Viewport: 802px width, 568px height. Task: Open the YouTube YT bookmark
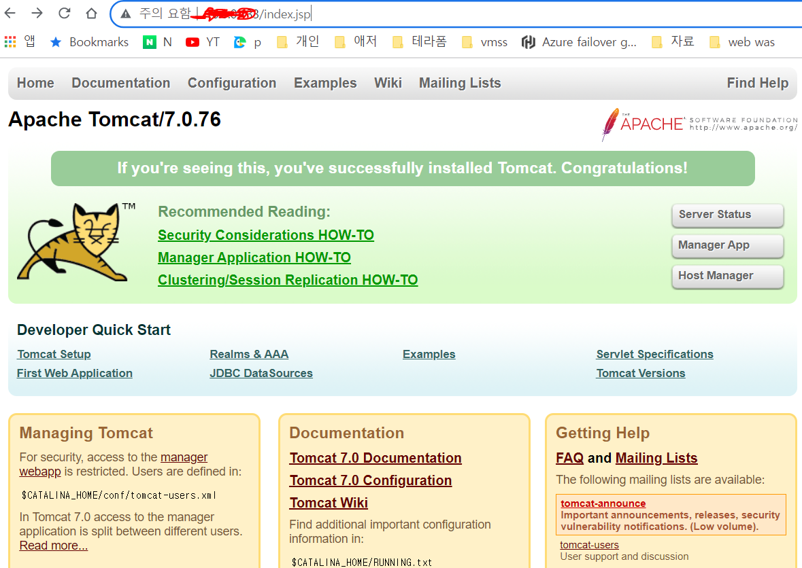pos(203,42)
